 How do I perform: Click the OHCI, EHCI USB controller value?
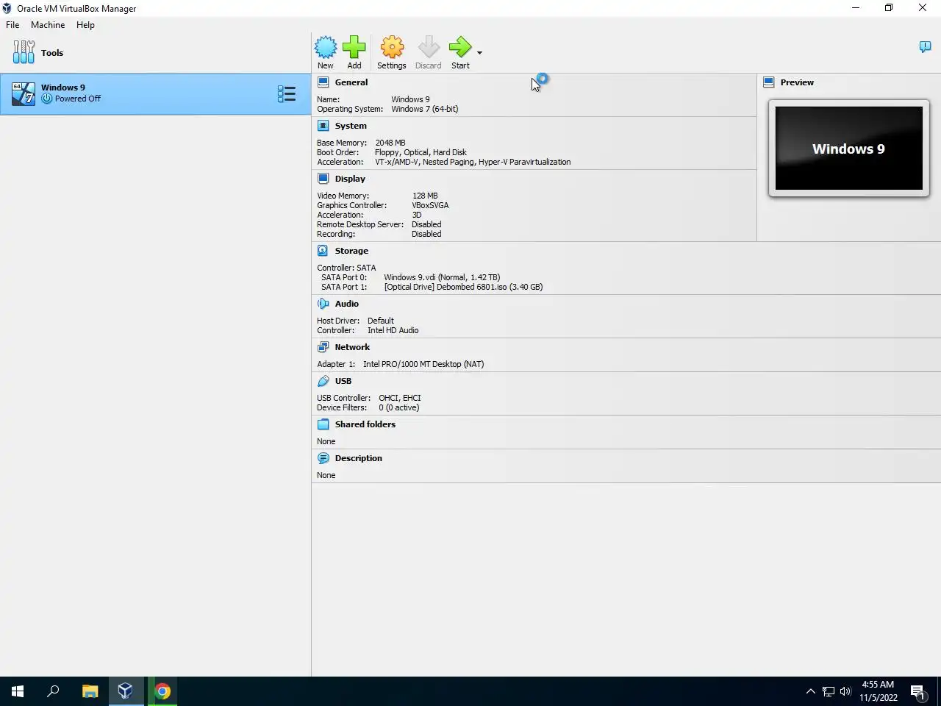coord(400,398)
